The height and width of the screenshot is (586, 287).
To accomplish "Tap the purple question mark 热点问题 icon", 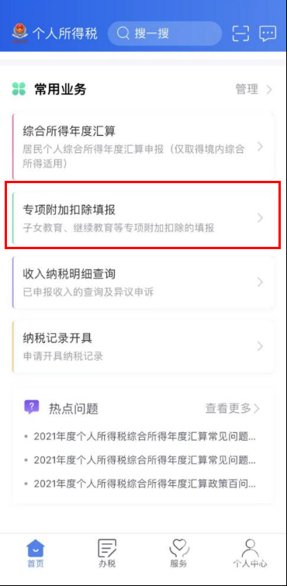I will coord(31,407).
